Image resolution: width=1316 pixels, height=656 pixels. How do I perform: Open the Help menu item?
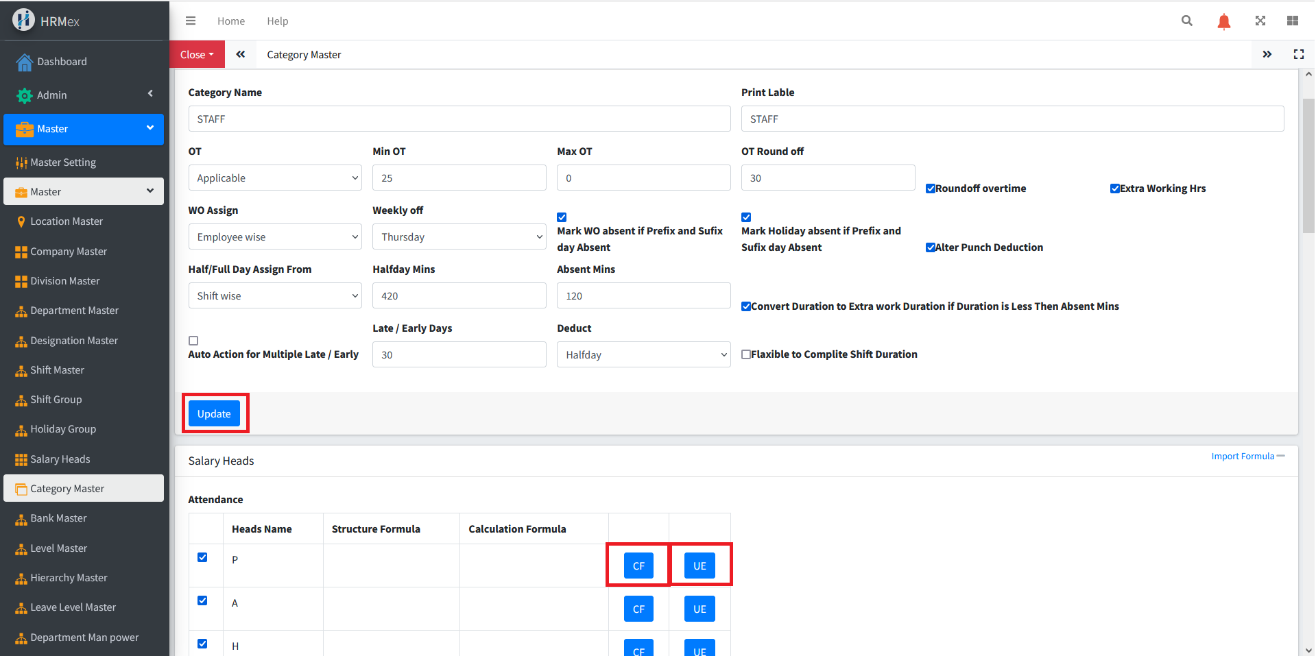click(277, 21)
